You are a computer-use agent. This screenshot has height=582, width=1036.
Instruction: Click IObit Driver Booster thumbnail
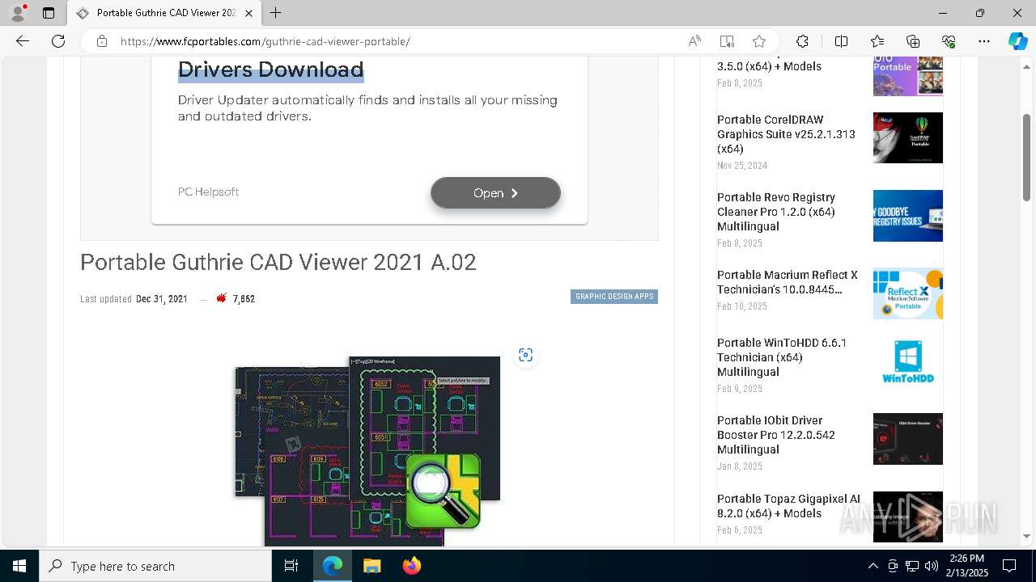[908, 439]
